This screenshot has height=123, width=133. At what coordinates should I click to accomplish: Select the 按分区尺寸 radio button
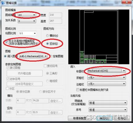(41, 92)
